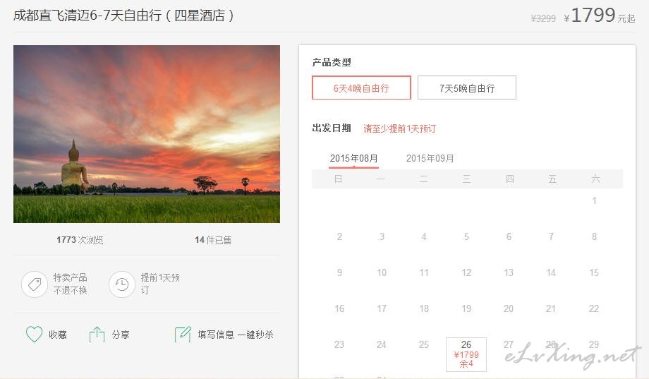Click the price tag special-offer icon

point(35,284)
